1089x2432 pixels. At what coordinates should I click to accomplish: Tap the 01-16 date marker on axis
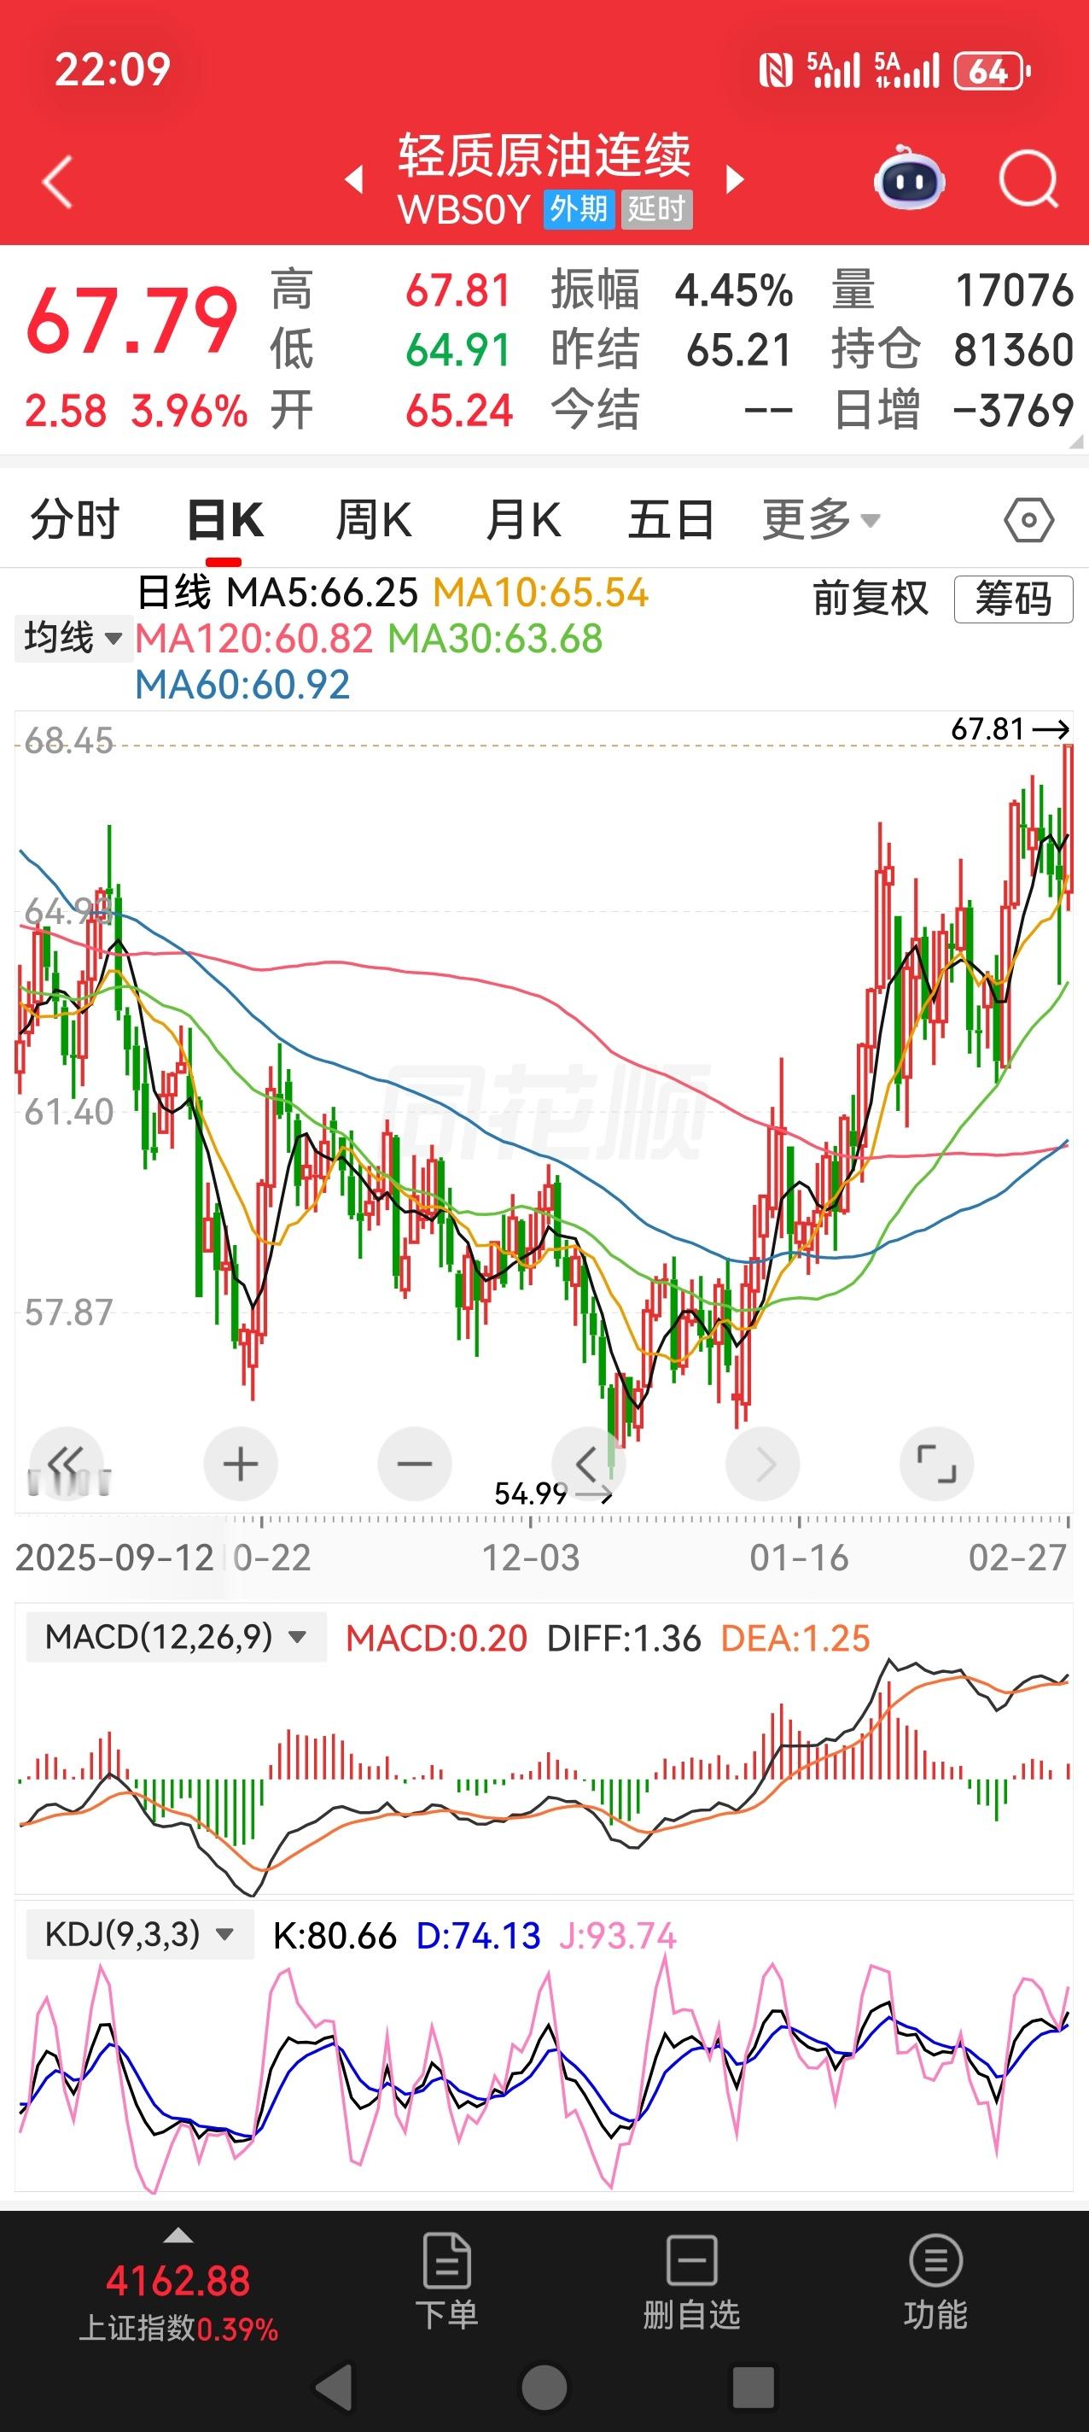[x=800, y=1558]
